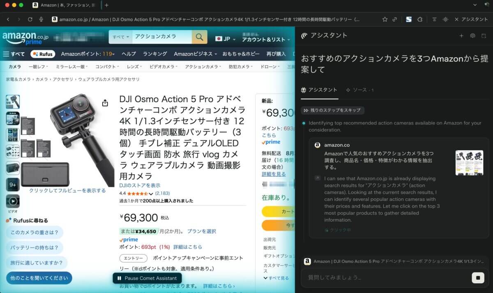Open the すべて hamburger menu
Screen dimensions: 493x293
tap(14, 54)
